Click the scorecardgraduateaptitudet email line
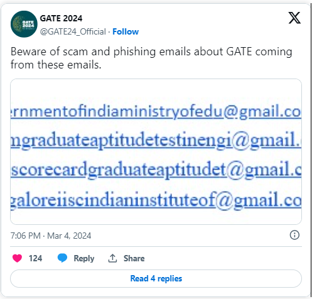Viewport: 312px width, 299px height. (x=156, y=170)
